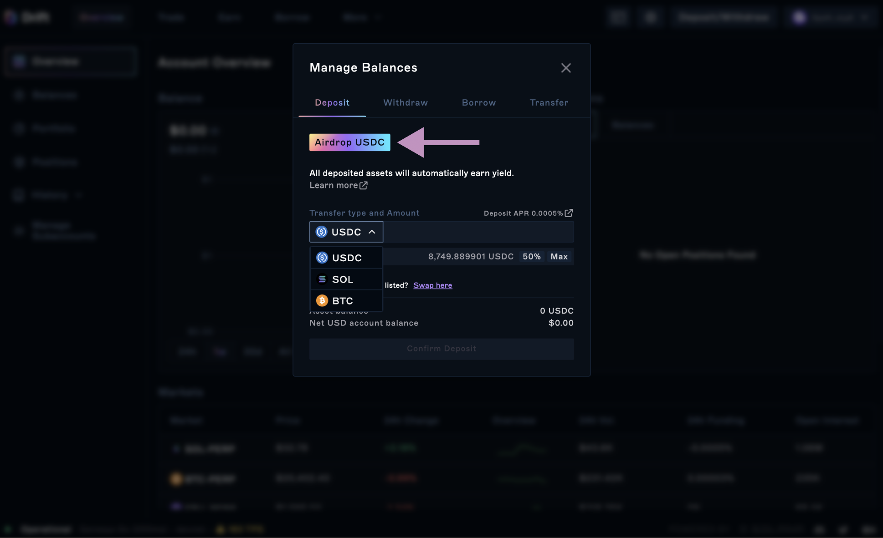Image resolution: width=883 pixels, height=538 pixels.
Task: Follow the Swap here link
Action: 432,285
